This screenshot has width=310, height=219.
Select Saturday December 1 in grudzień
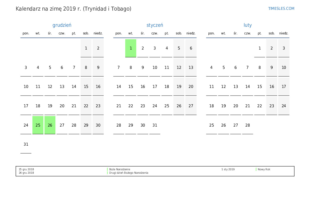[x=86, y=48]
